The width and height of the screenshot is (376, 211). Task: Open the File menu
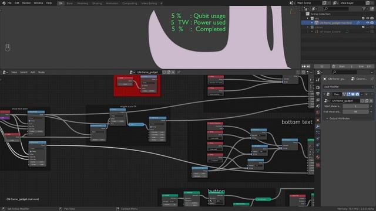click(x=9, y=3)
